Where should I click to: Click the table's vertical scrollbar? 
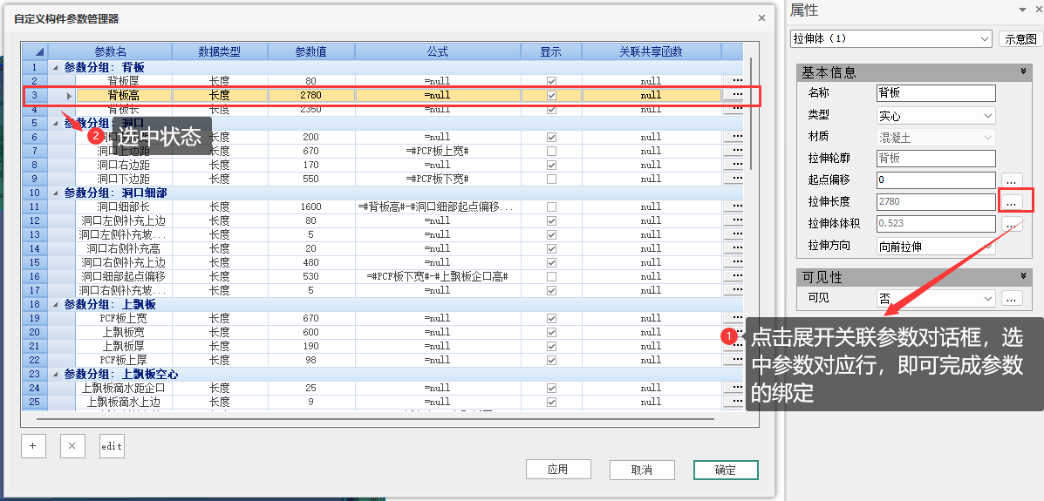click(x=751, y=113)
